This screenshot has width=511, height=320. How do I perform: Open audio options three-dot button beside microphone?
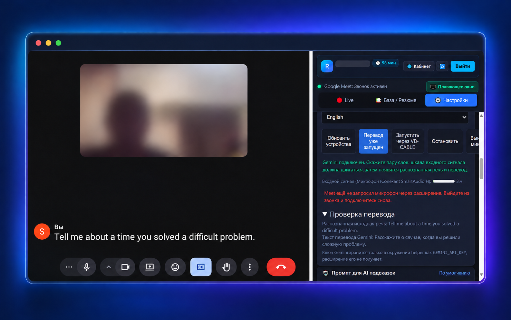(x=69, y=267)
